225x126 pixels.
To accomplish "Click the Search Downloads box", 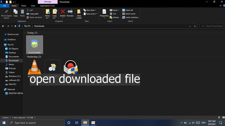I will point(212,26).
